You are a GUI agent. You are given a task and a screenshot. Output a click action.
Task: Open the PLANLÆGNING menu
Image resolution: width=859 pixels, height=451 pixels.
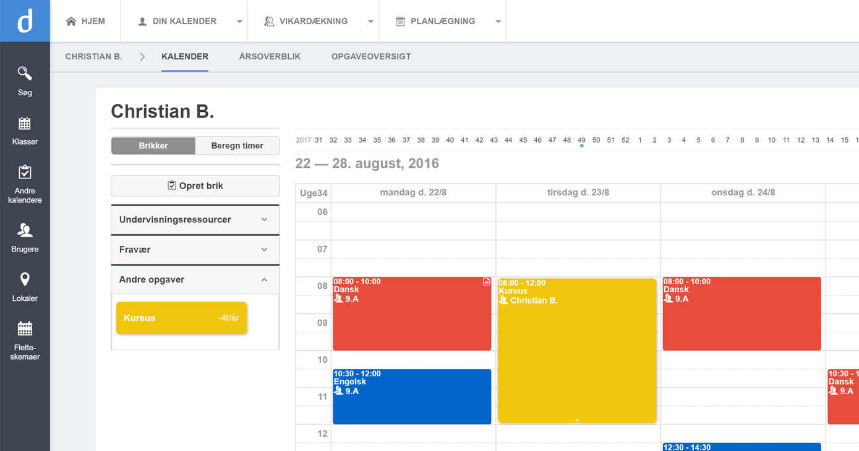pos(443,21)
